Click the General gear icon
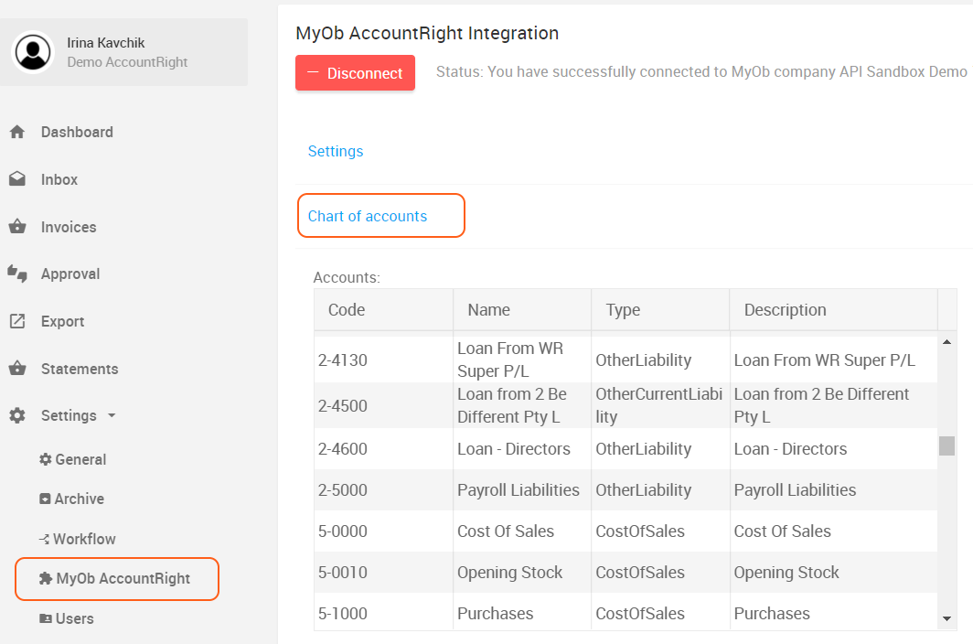This screenshot has width=973, height=644. [46, 459]
